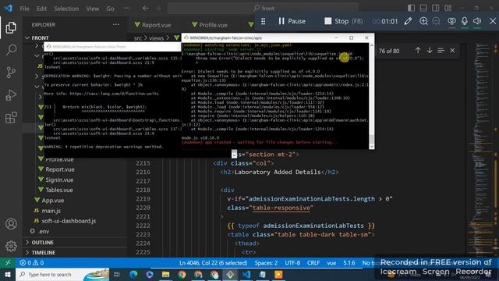This screenshot has height=281, width=499.
Task: Click the Windows Start button
Action: tap(8, 274)
